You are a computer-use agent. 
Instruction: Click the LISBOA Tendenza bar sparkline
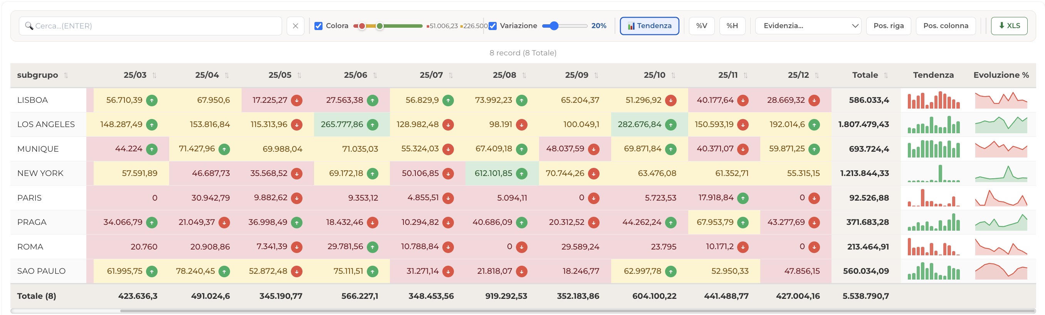point(933,101)
